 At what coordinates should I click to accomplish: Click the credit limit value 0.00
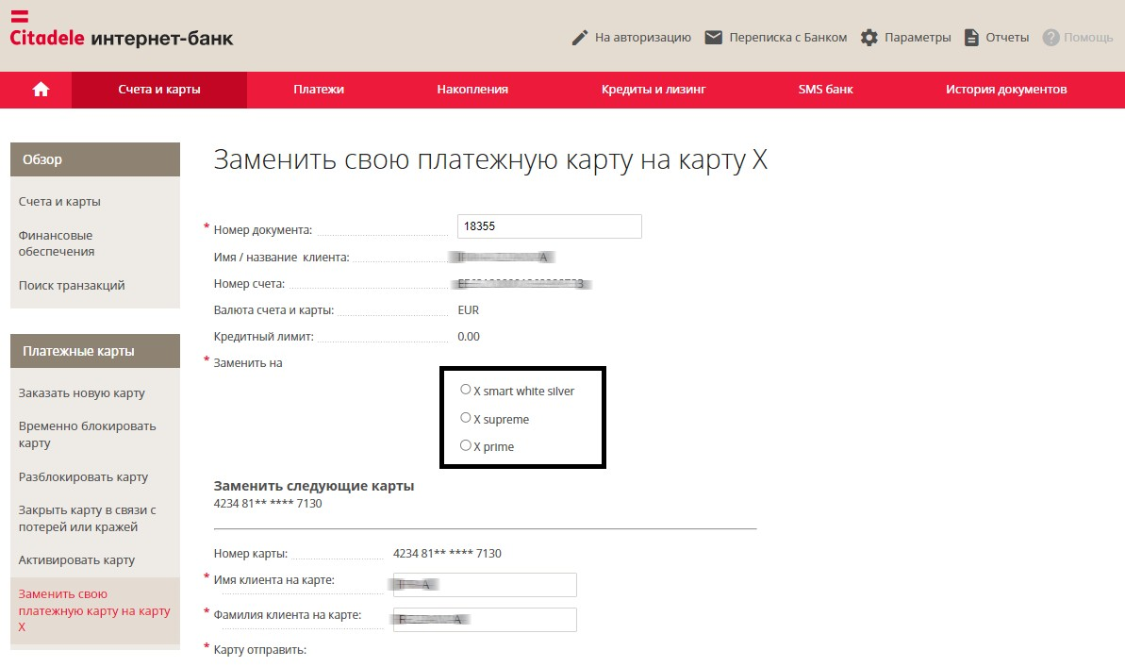point(469,337)
